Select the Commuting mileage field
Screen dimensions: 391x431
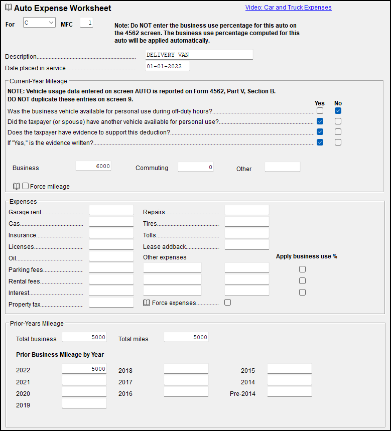pos(196,167)
